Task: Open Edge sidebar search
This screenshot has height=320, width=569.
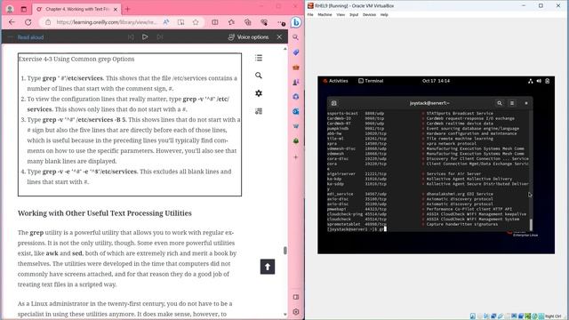Action: (x=296, y=37)
